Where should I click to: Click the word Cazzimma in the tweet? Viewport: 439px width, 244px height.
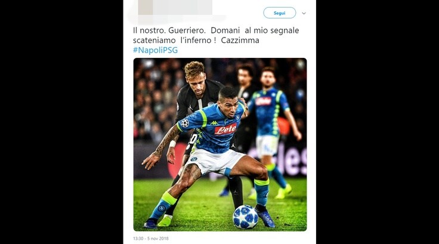(x=240, y=41)
